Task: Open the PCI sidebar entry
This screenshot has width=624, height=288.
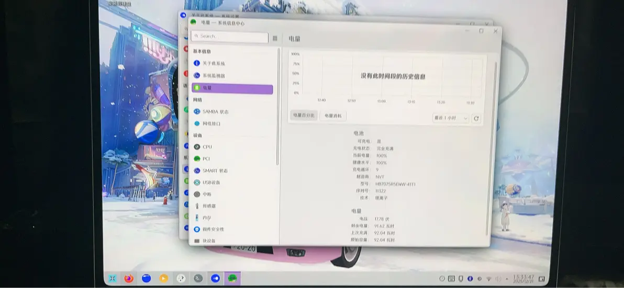Action: pyautogui.click(x=233, y=158)
